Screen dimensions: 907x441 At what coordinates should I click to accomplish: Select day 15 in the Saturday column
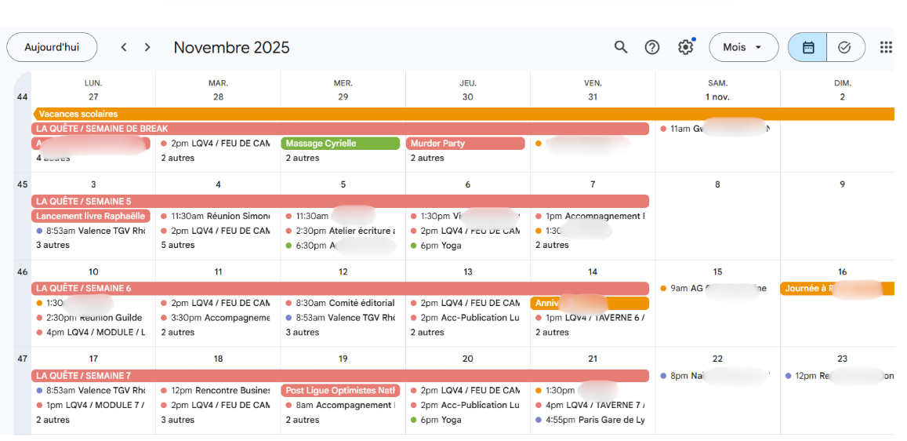717,272
